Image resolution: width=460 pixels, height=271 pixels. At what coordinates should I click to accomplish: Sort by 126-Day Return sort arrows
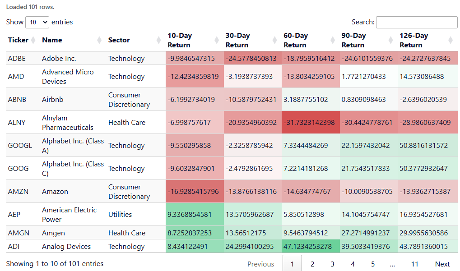(x=451, y=40)
